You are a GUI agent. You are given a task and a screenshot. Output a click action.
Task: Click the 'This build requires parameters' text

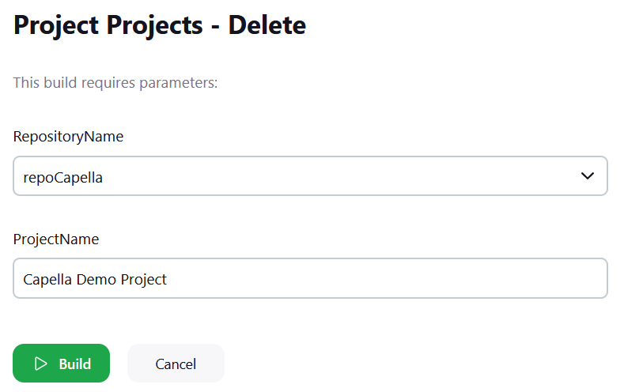click(x=115, y=81)
